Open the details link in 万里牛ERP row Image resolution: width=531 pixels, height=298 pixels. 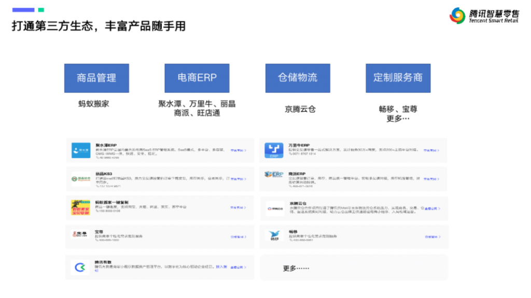tap(431, 151)
